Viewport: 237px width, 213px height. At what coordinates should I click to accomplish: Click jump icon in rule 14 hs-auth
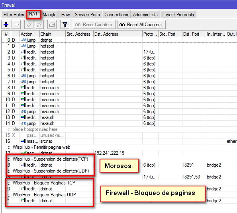pyautogui.click(x=24, y=123)
